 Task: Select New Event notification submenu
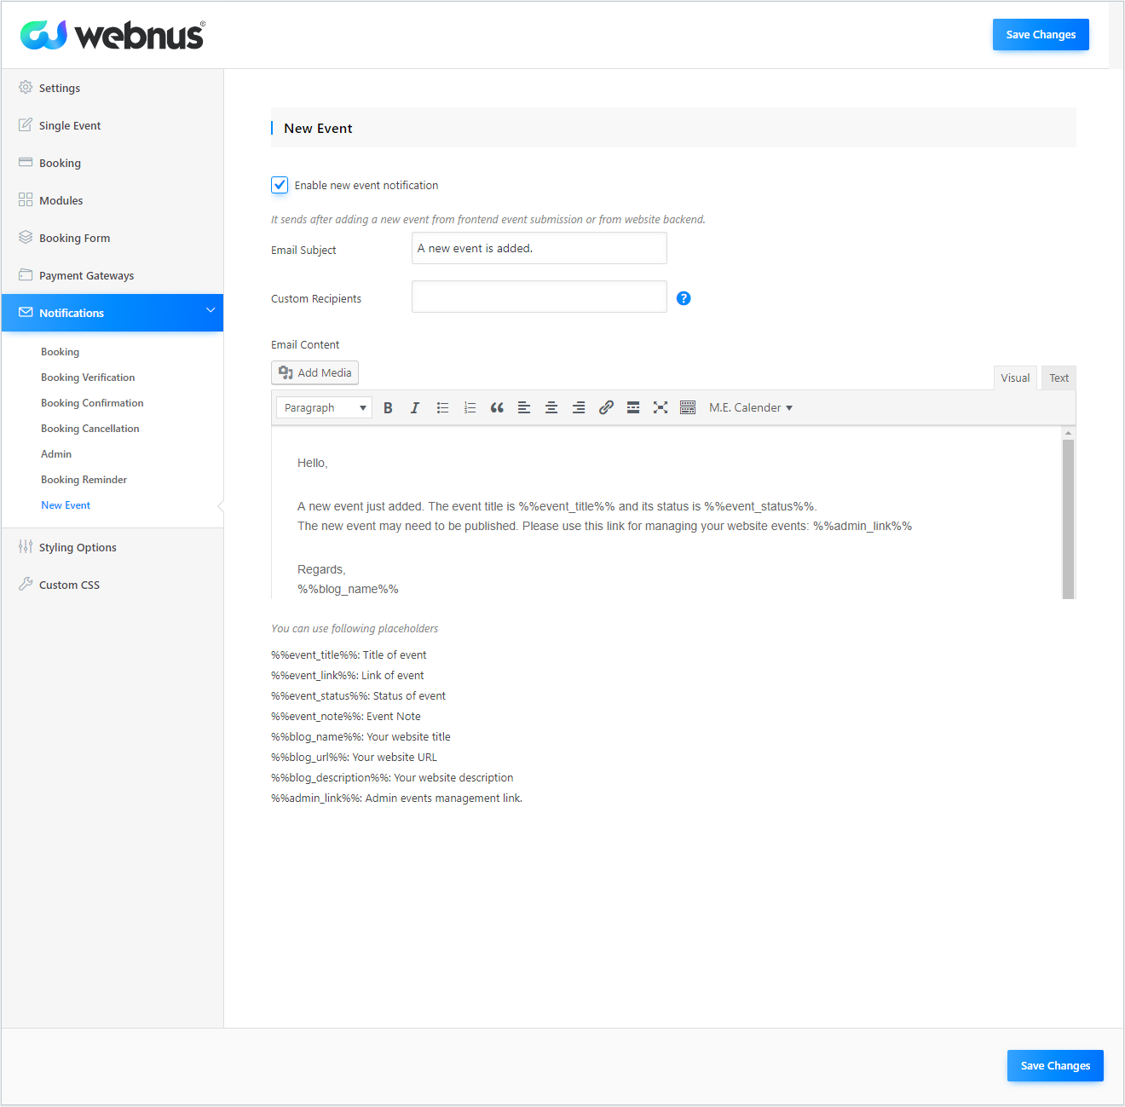[x=66, y=505]
